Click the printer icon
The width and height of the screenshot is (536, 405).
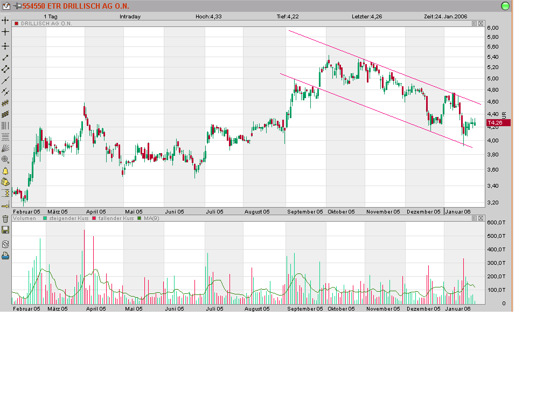[x=5, y=256]
